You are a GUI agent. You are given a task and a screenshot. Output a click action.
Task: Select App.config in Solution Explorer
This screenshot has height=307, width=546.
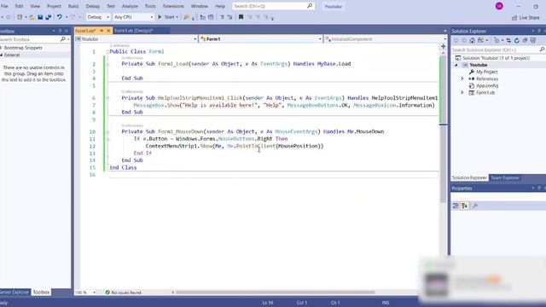(487, 85)
